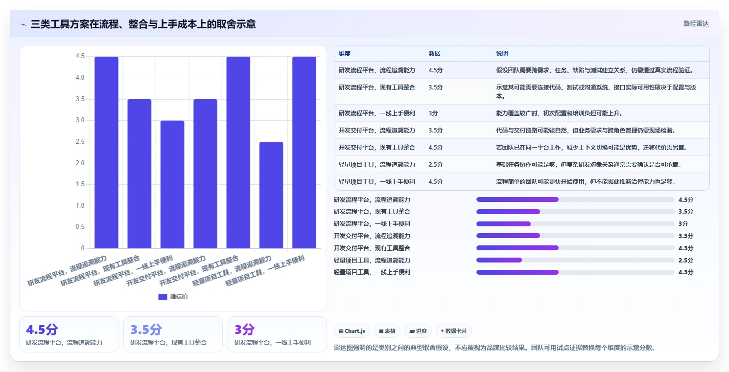Click table cell 开发交付平台，流程追溯能力
This screenshot has width=729, height=372.
click(x=377, y=131)
